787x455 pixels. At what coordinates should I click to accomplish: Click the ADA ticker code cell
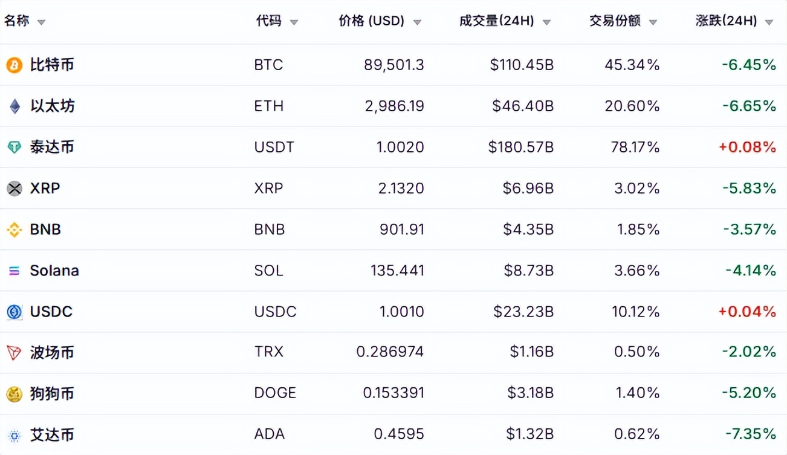click(x=269, y=434)
